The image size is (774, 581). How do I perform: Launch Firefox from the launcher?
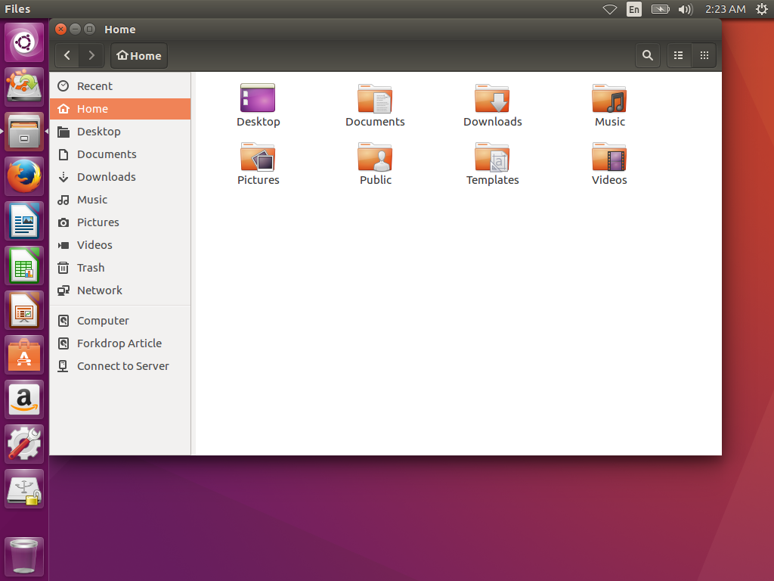[x=24, y=176]
